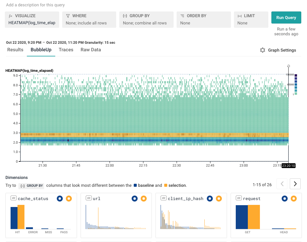Screen dimensions: 307x242
Task: Click the darkest purple legend swatch
Action: [296, 75]
